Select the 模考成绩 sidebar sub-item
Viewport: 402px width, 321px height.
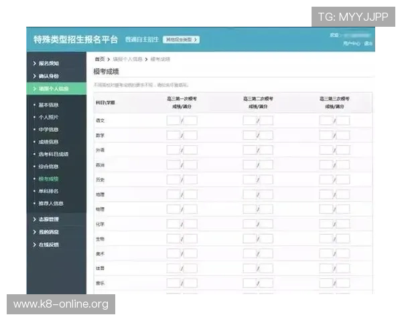click(x=48, y=179)
